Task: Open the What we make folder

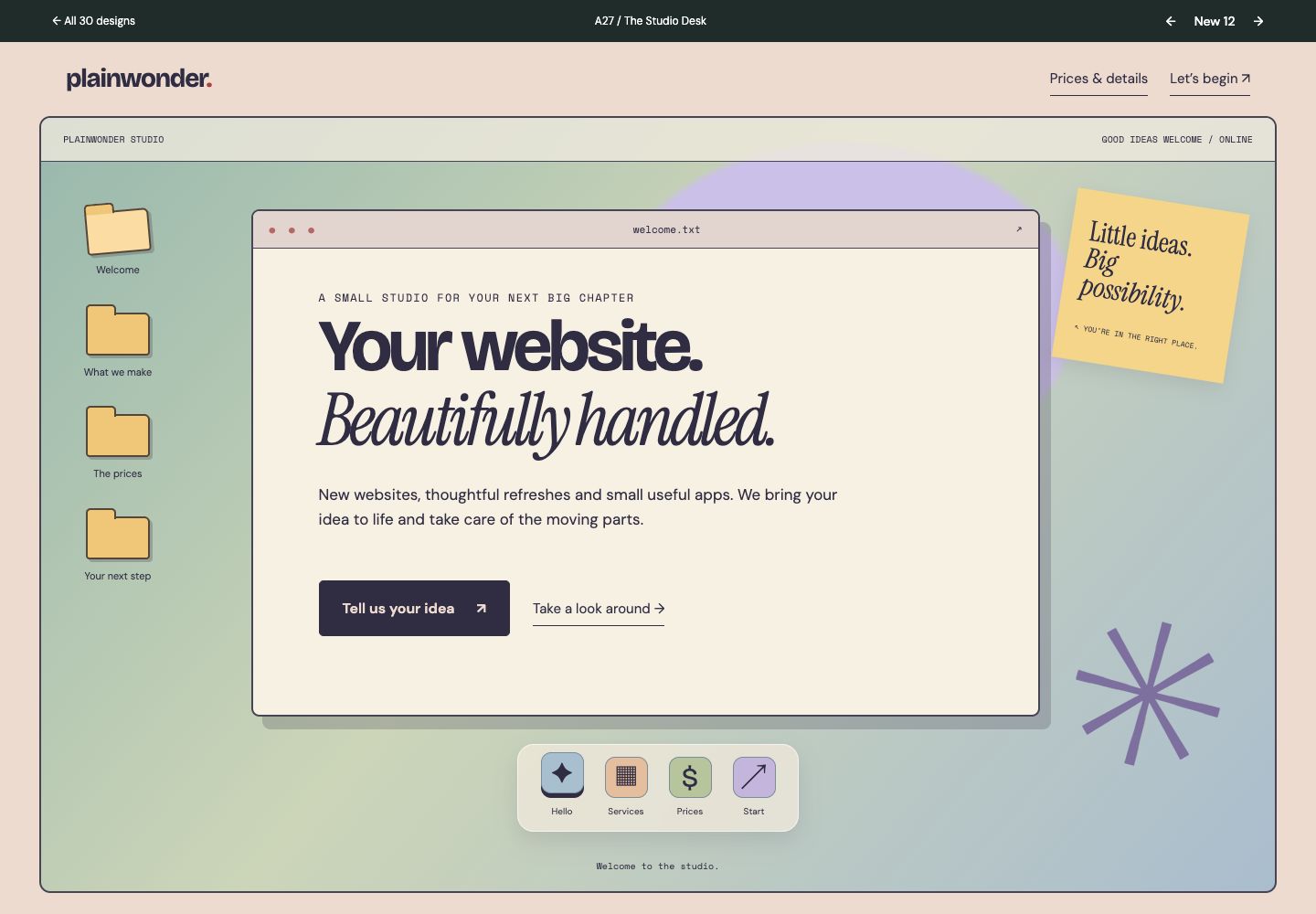Action: coord(118,331)
